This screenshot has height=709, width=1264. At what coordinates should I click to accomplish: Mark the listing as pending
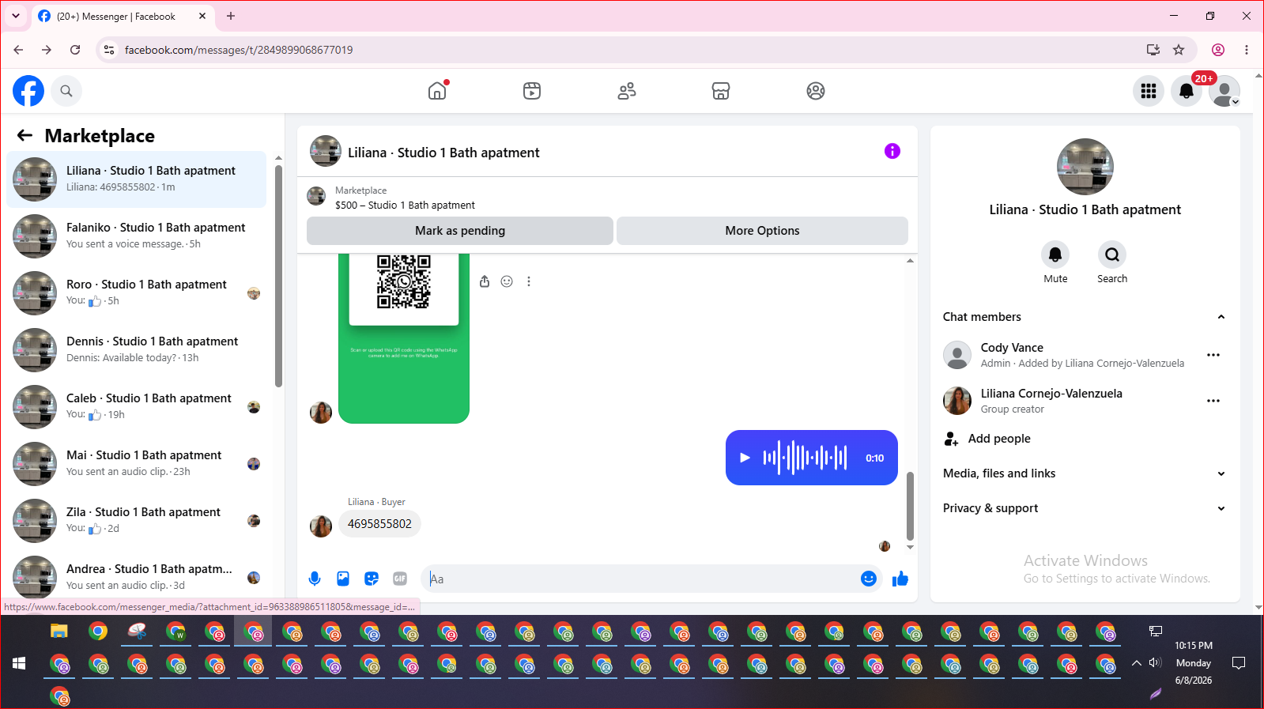point(460,231)
